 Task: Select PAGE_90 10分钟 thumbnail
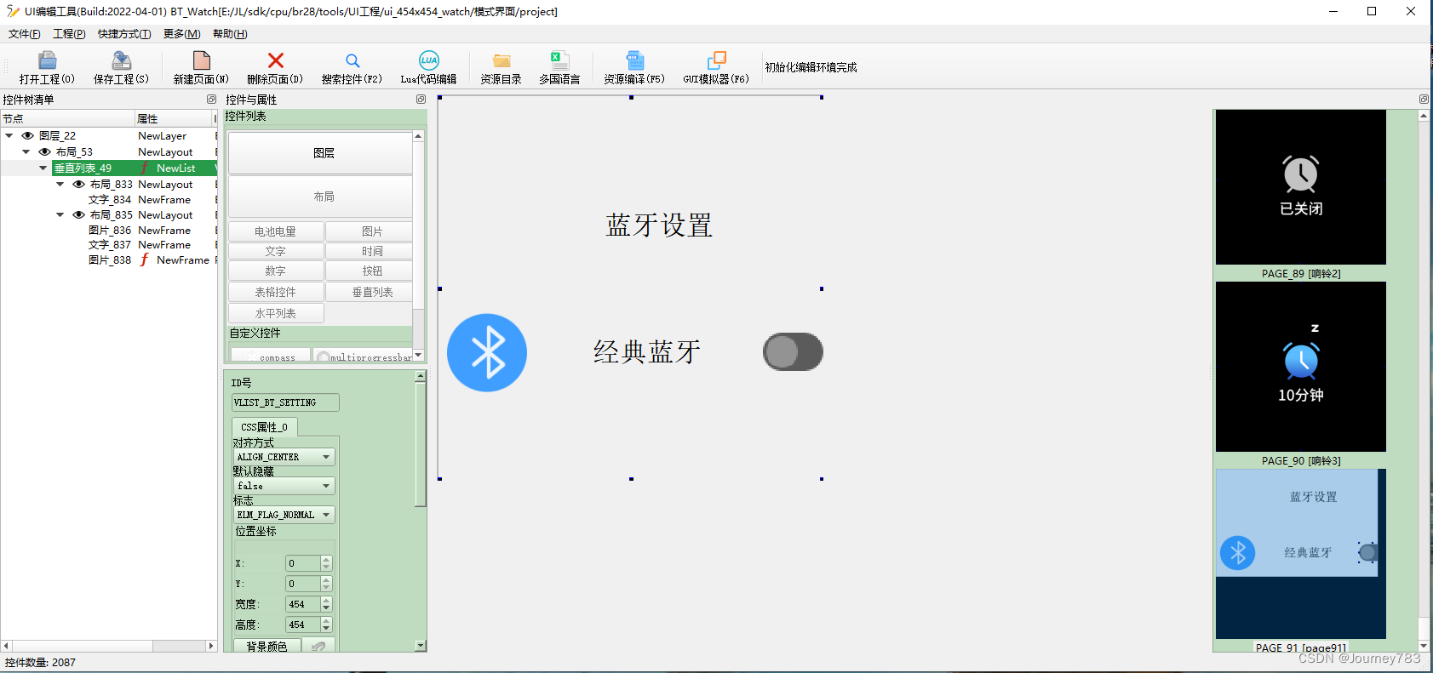point(1300,367)
